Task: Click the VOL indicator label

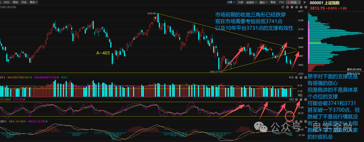Action: coord(291,77)
